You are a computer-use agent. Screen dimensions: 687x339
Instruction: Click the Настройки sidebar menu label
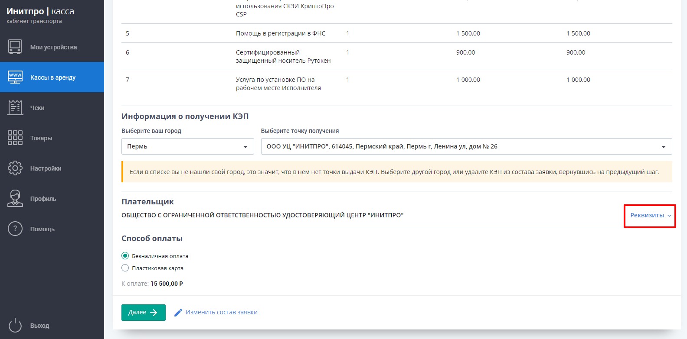click(x=46, y=168)
